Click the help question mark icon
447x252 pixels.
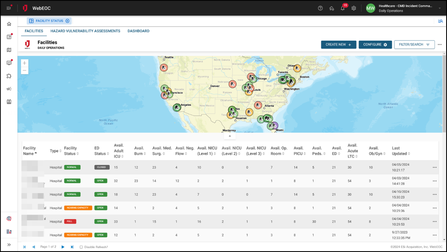click(x=320, y=8)
